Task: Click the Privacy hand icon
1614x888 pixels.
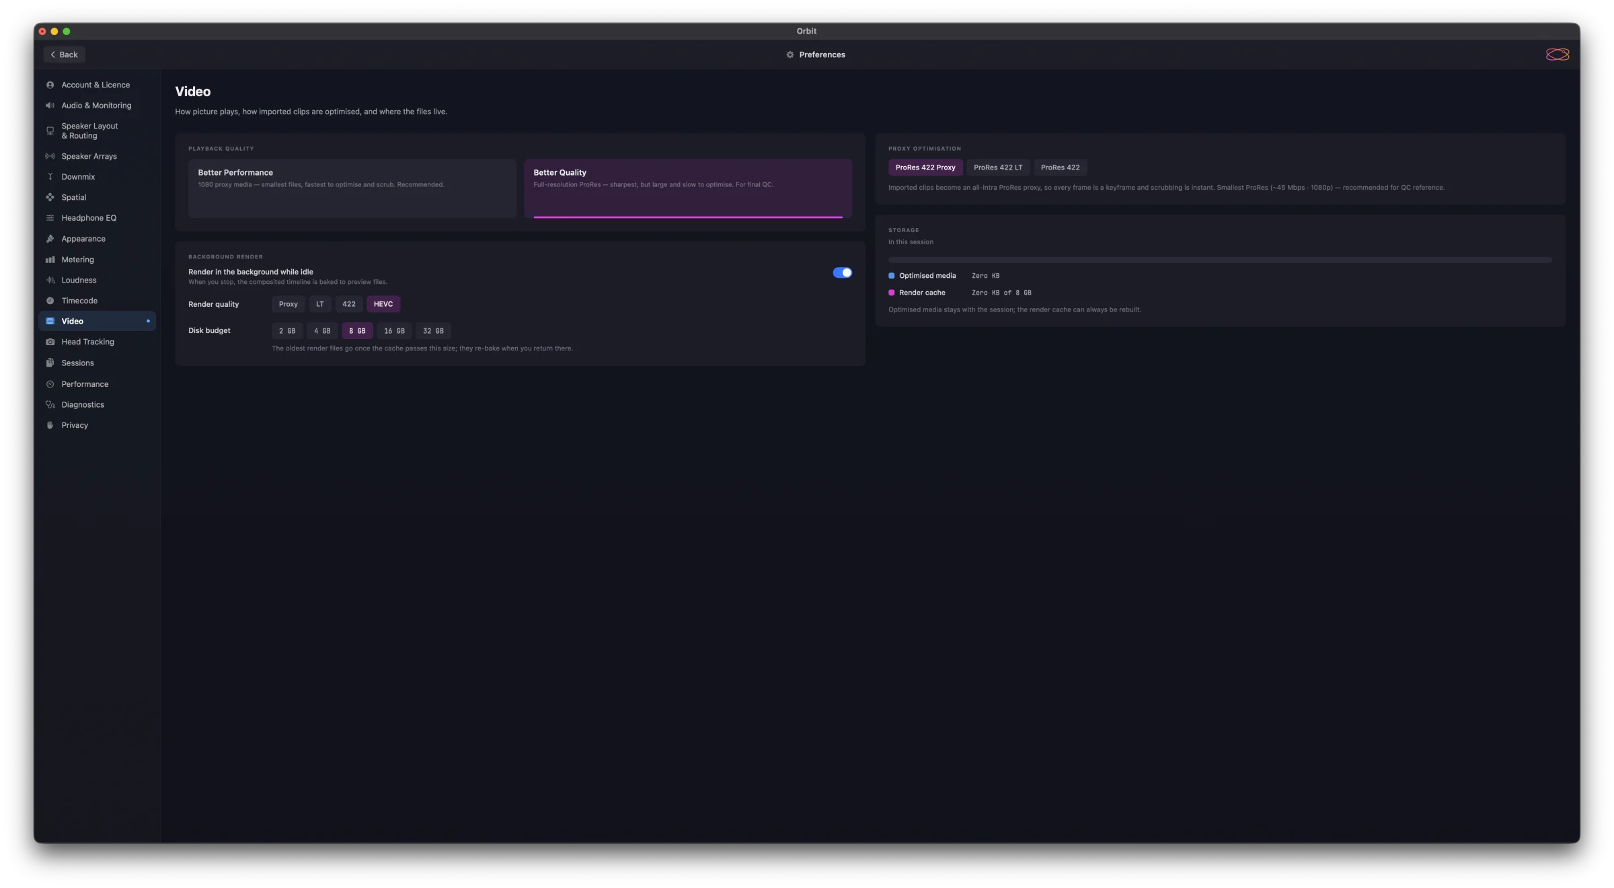Action: 50,425
